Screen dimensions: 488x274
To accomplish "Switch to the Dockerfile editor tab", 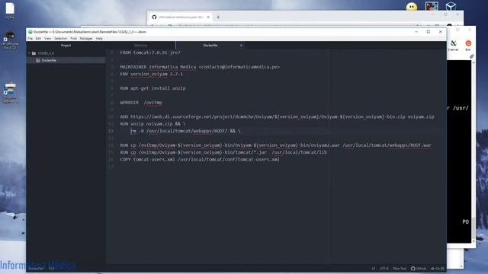I will coord(210,46).
